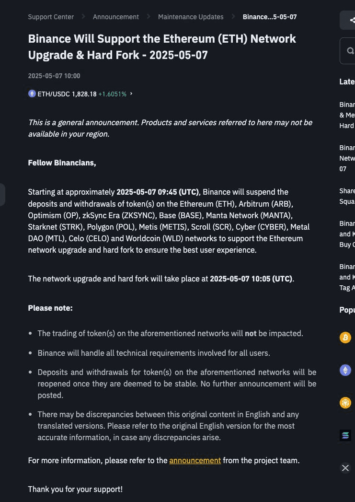The image size is (355, 502).
Task: Click the Ethereum coin icon in sidebar
Action: pyautogui.click(x=345, y=370)
